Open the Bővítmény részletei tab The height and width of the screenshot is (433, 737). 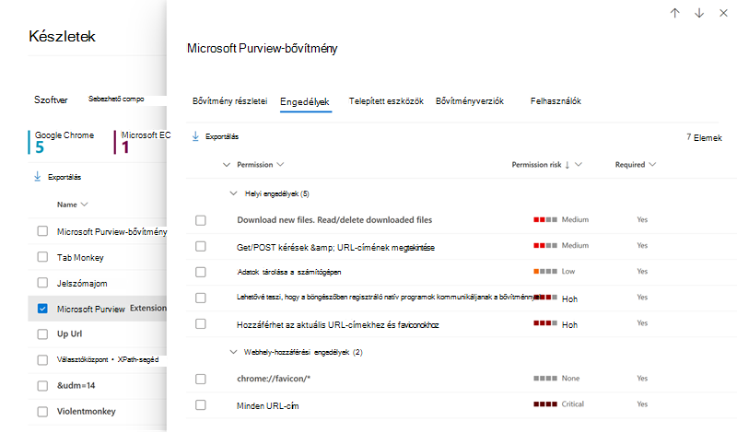(229, 101)
